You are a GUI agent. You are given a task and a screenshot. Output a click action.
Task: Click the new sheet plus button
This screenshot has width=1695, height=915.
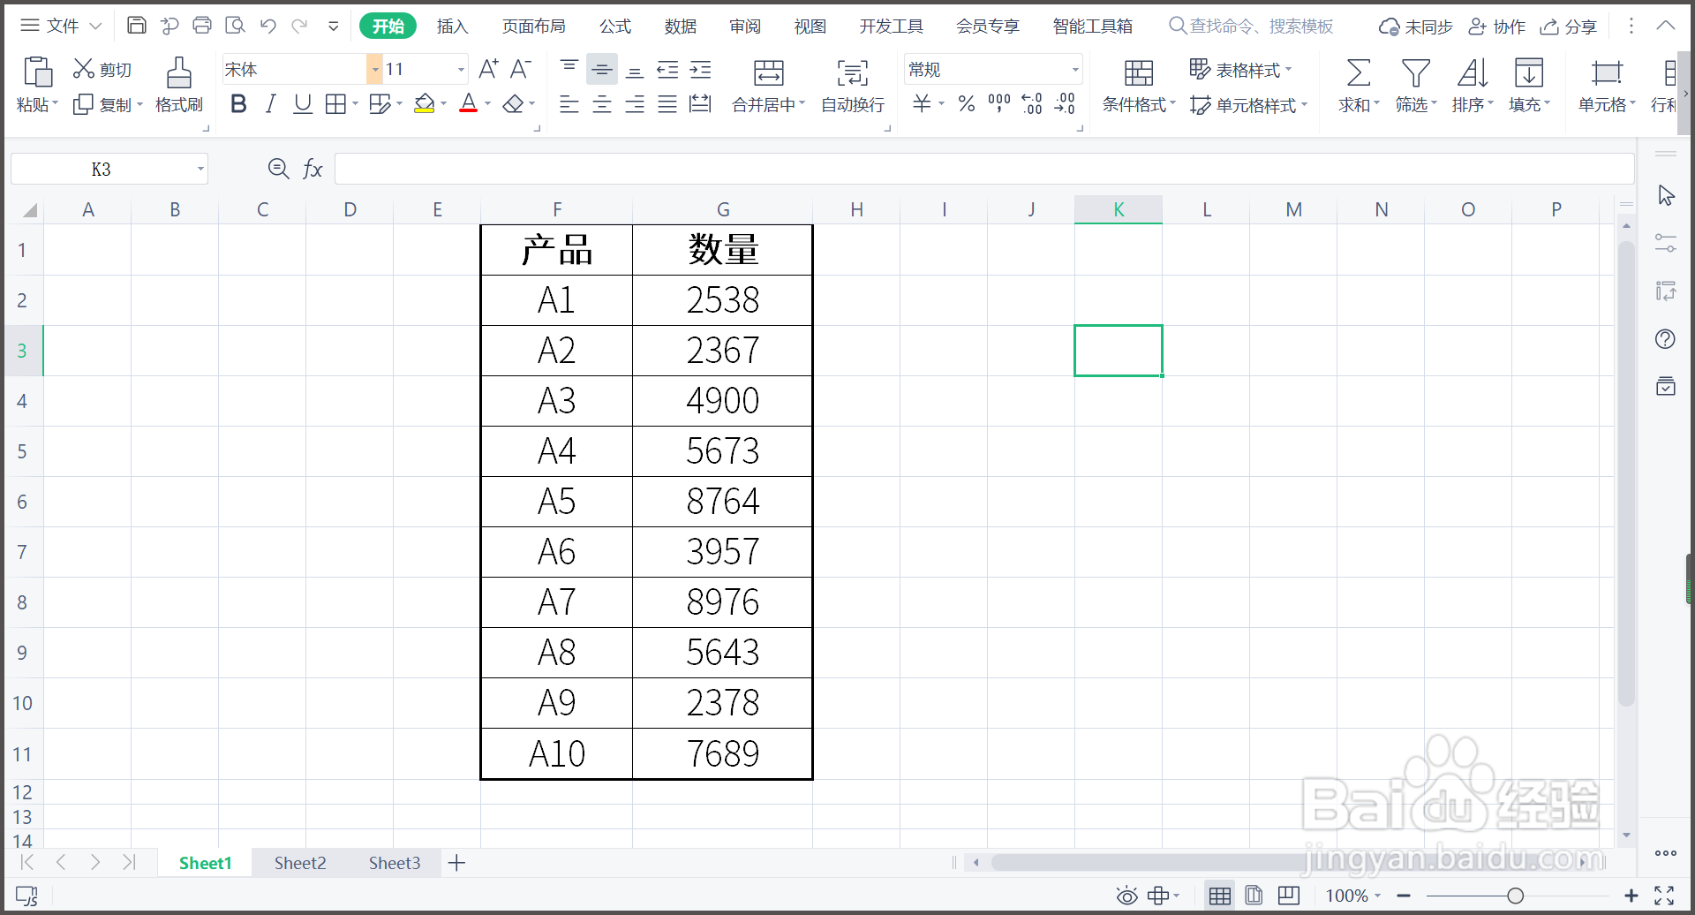pyautogui.click(x=456, y=863)
